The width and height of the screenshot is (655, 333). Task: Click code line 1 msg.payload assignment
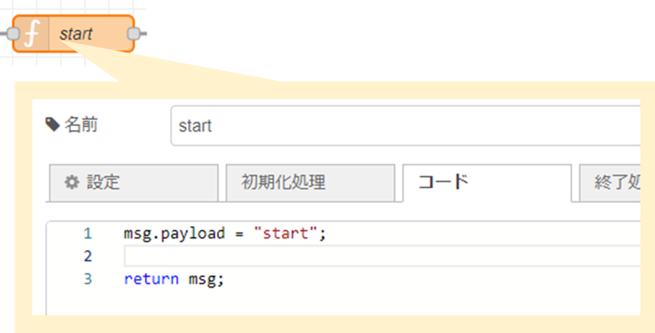click(224, 233)
